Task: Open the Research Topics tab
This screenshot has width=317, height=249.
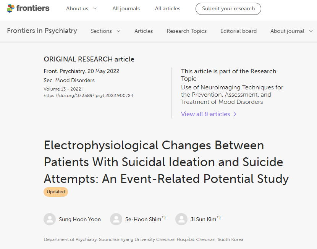Action: (x=187, y=31)
